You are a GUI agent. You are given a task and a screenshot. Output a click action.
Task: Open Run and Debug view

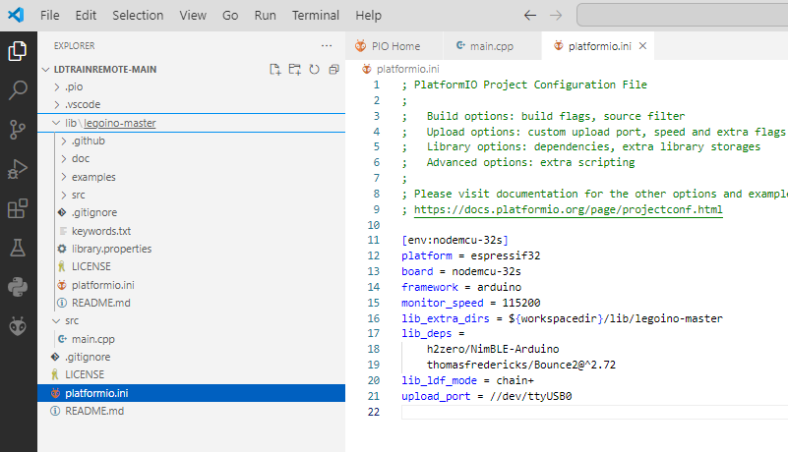tap(18, 169)
